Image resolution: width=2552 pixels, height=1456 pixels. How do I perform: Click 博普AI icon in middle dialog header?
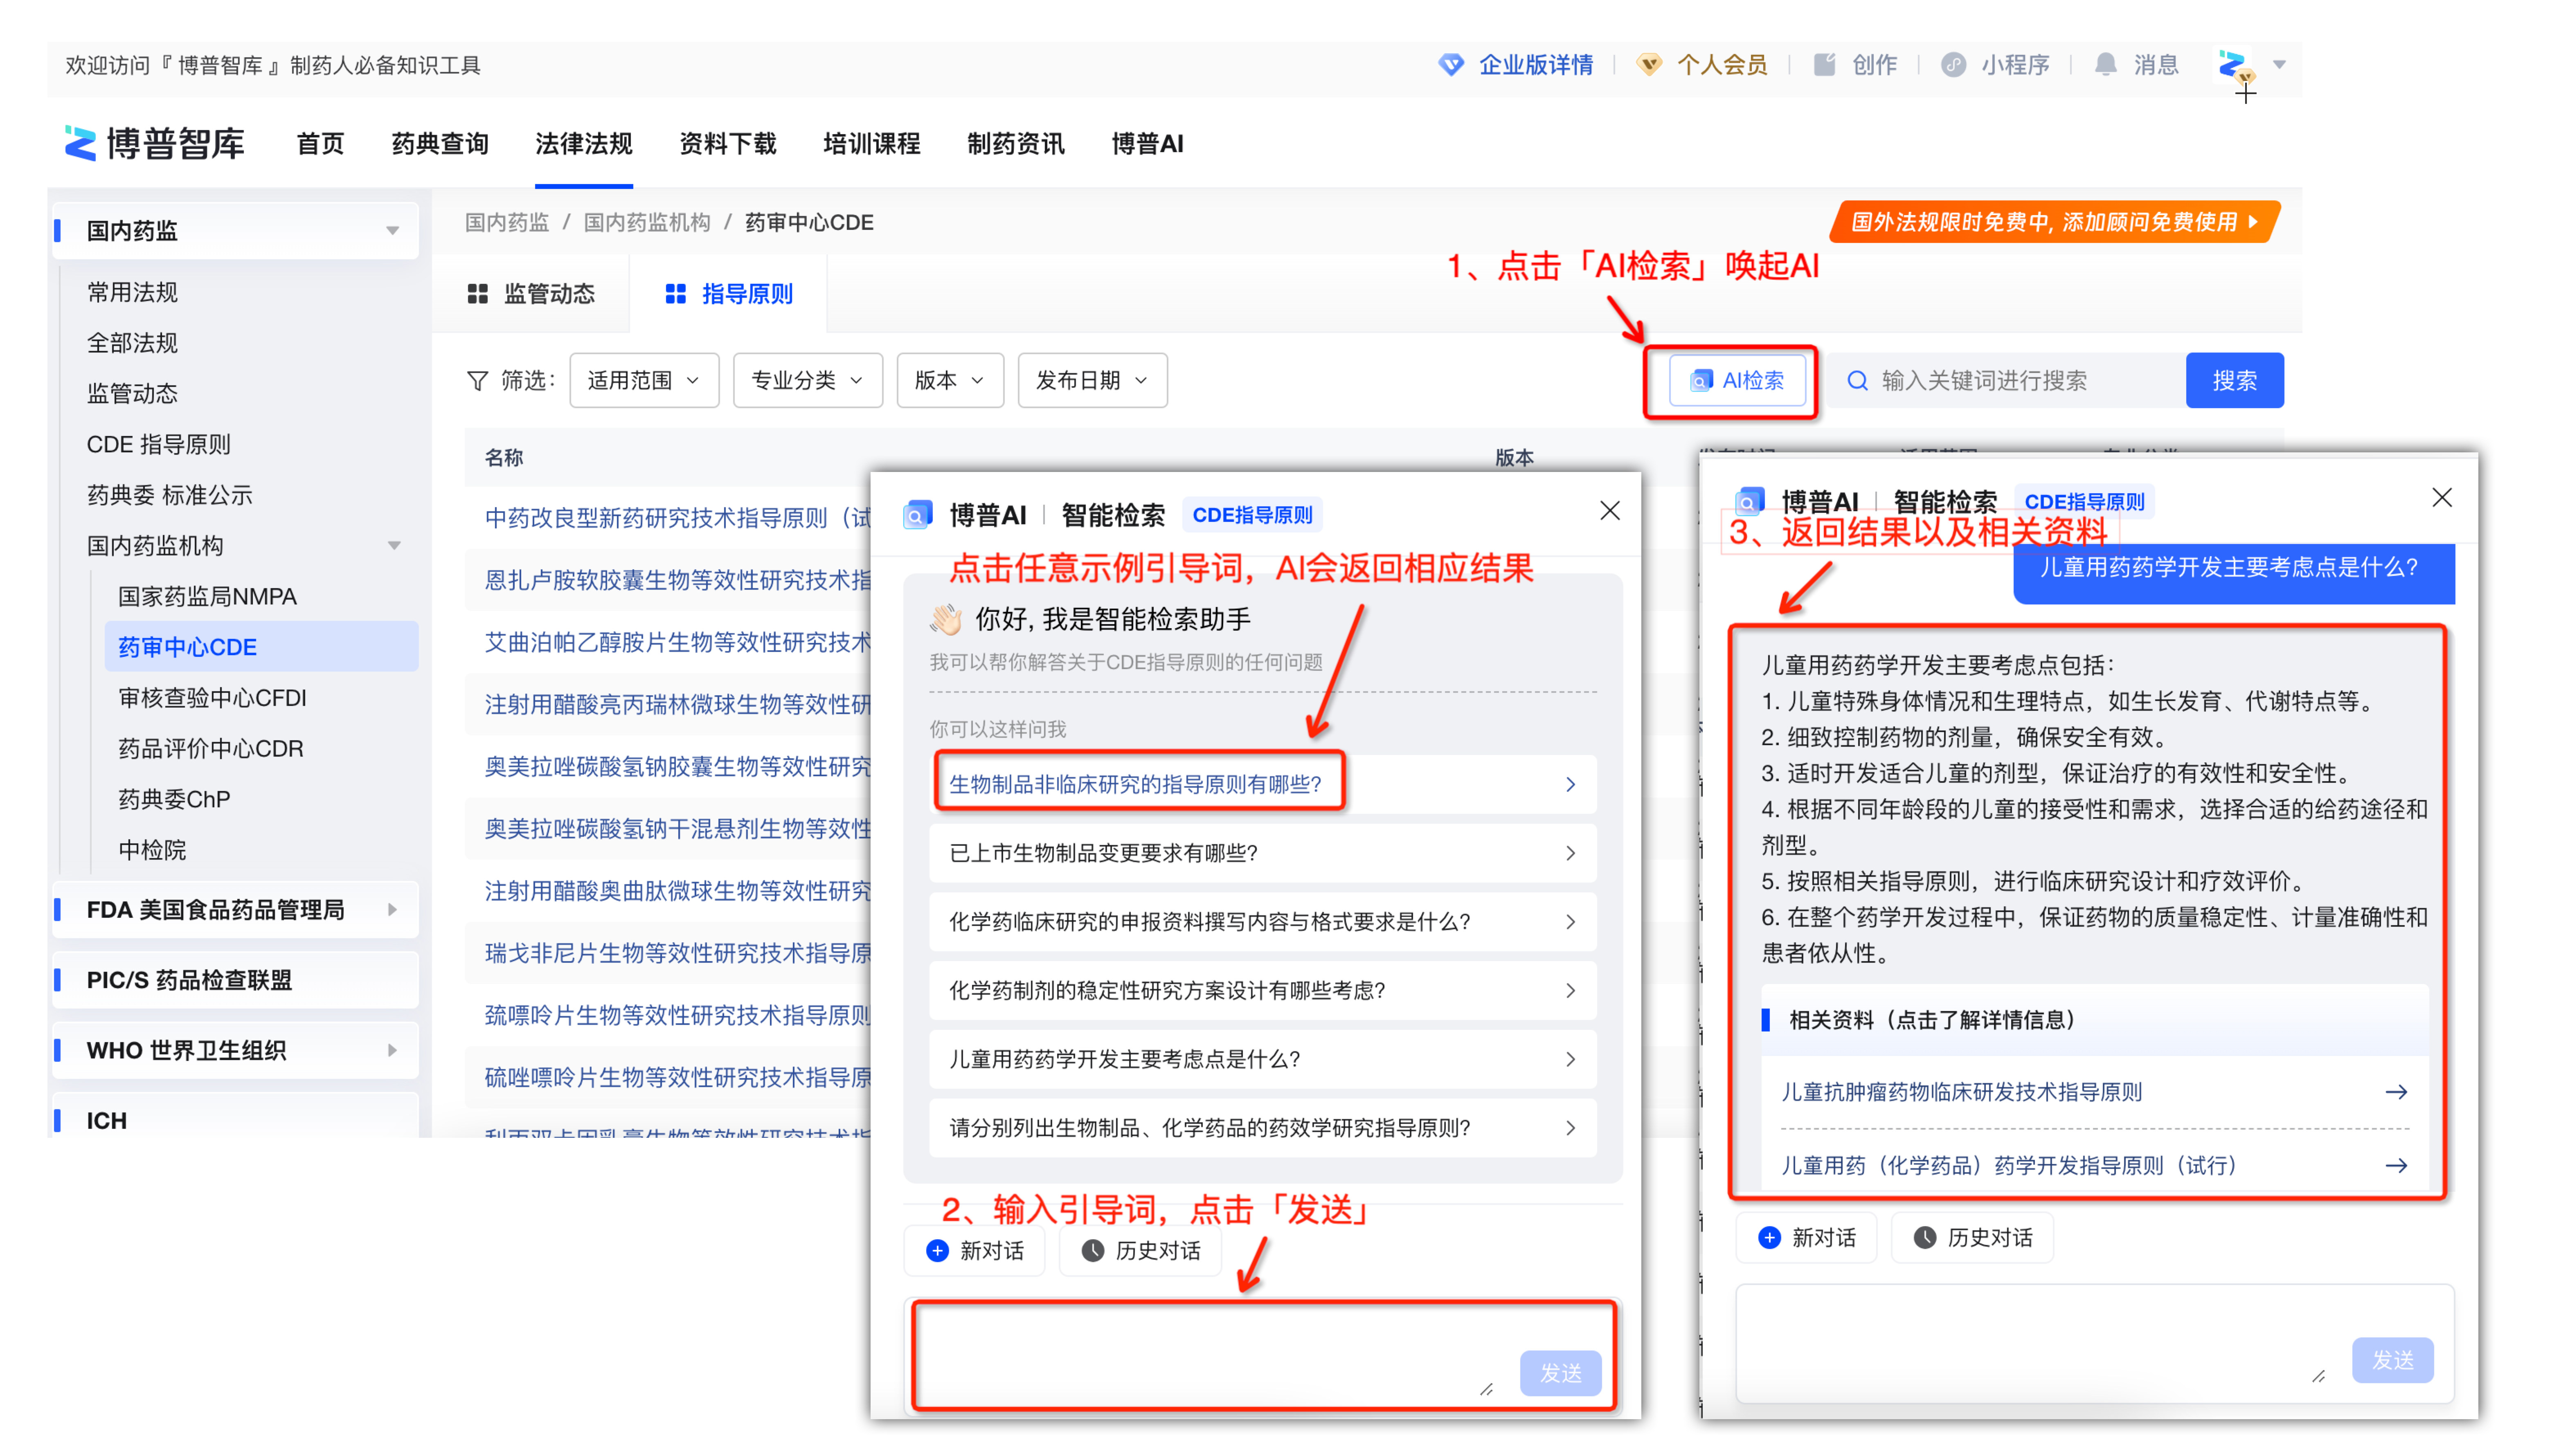point(918,515)
